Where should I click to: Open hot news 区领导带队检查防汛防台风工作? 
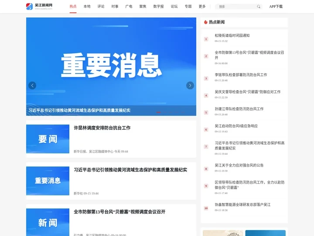pos(249,185)
